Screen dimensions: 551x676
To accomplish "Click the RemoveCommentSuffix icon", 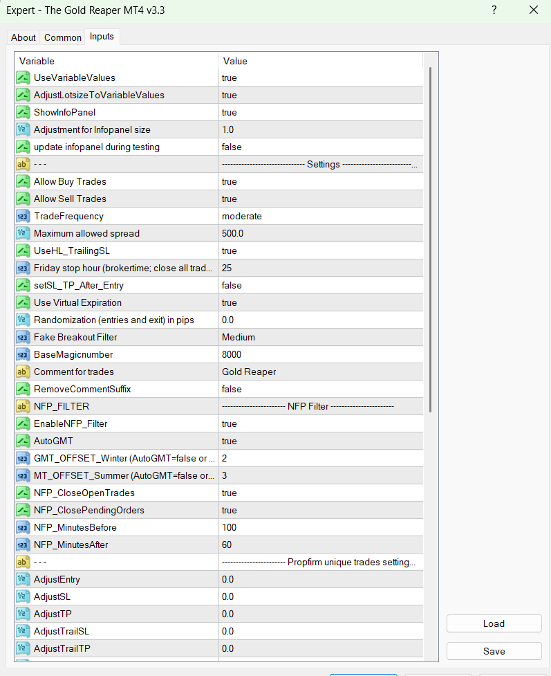I will tap(23, 389).
